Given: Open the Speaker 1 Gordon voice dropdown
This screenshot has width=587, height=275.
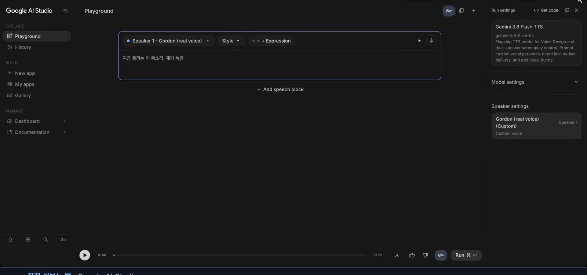Looking at the screenshot, I should pos(168,41).
